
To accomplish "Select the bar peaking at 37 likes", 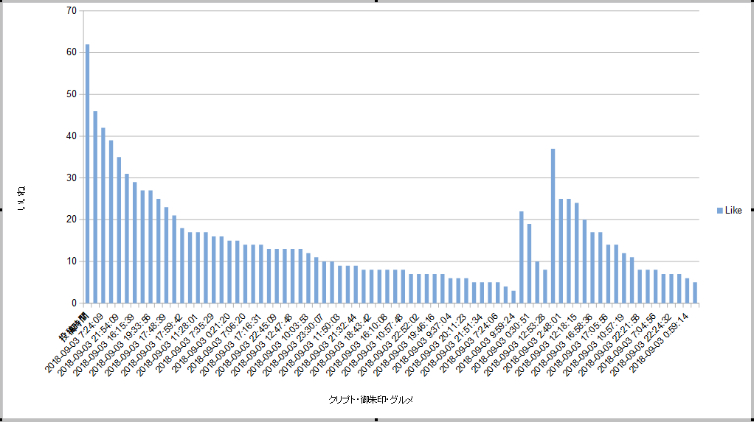I will pos(553,225).
